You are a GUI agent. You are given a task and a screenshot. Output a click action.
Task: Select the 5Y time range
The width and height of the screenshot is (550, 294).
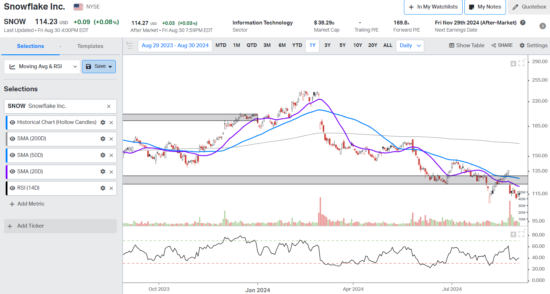tap(343, 45)
